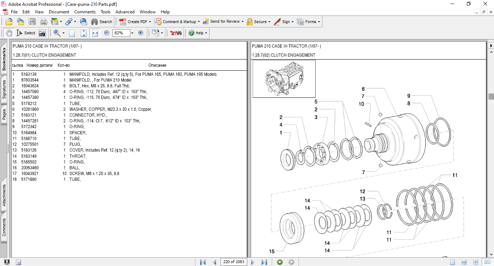Expand the Comment & Markup dropdown
494x266 pixels.
tap(199, 22)
